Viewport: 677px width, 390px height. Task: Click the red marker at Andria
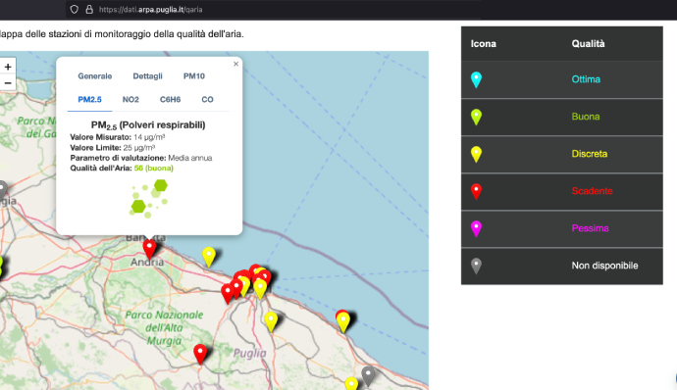pyautogui.click(x=149, y=249)
